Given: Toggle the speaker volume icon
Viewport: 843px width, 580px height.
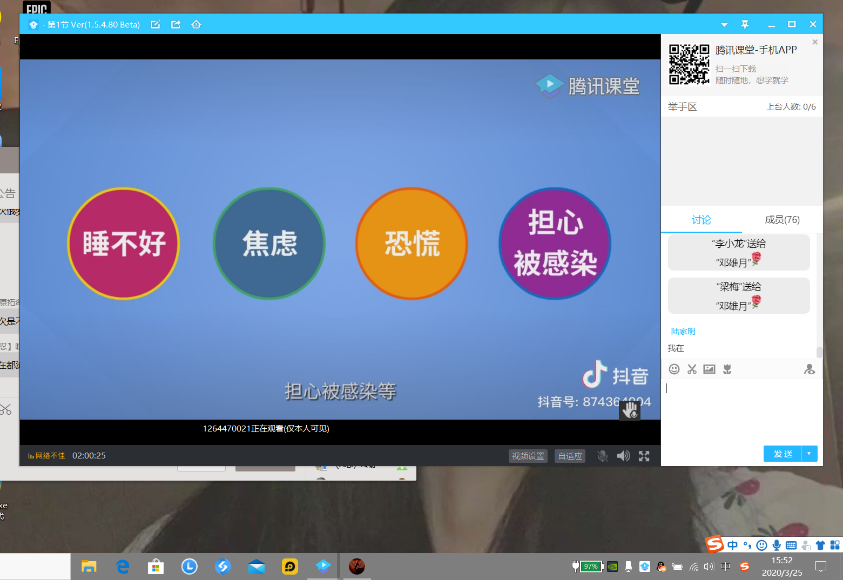Looking at the screenshot, I should (x=623, y=456).
